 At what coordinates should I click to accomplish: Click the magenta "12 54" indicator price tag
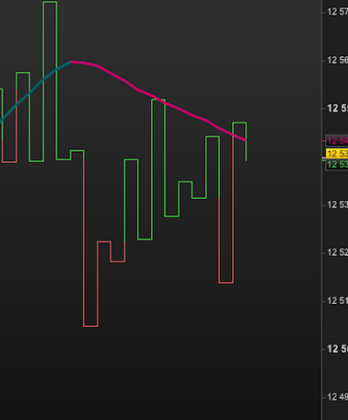(337, 141)
